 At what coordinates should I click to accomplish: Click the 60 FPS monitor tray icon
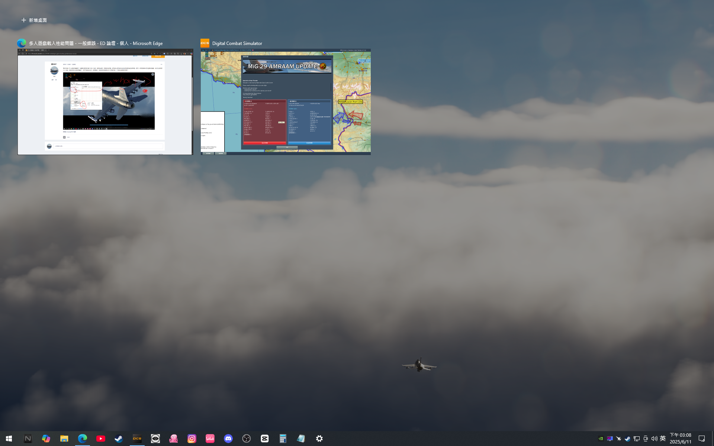(x=610, y=439)
